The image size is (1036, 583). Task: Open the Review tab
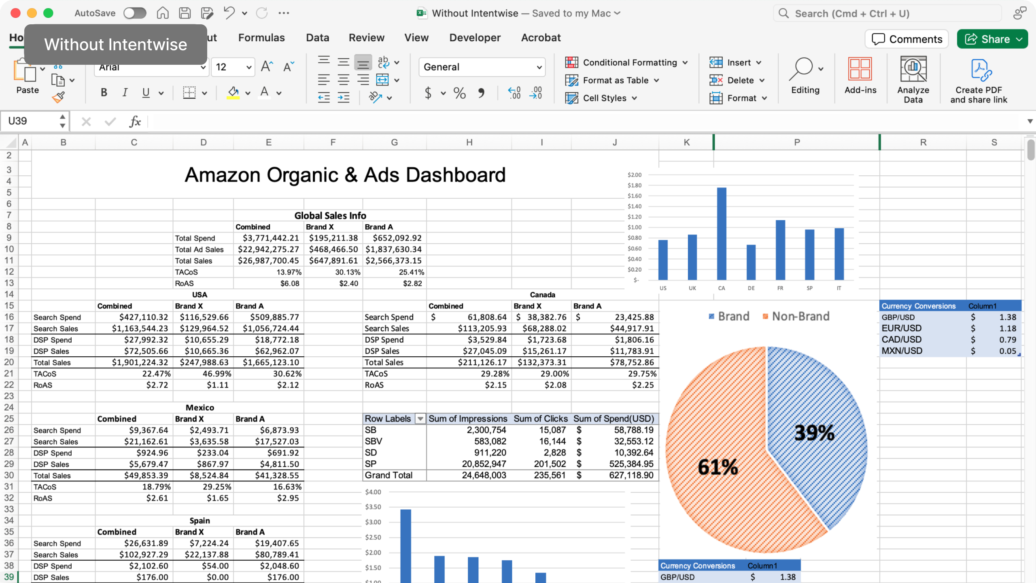pyautogui.click(x=366, y=38)
